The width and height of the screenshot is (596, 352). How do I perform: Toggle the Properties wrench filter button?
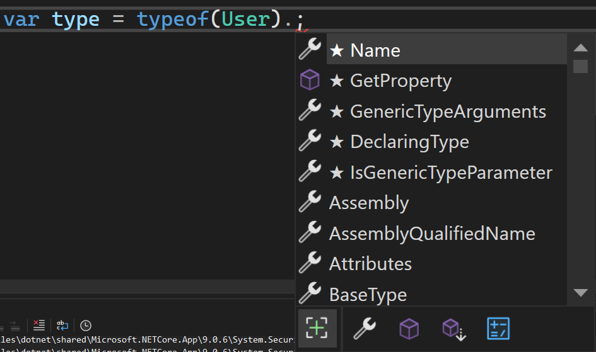pyautogui.click(x=365, y=329)
